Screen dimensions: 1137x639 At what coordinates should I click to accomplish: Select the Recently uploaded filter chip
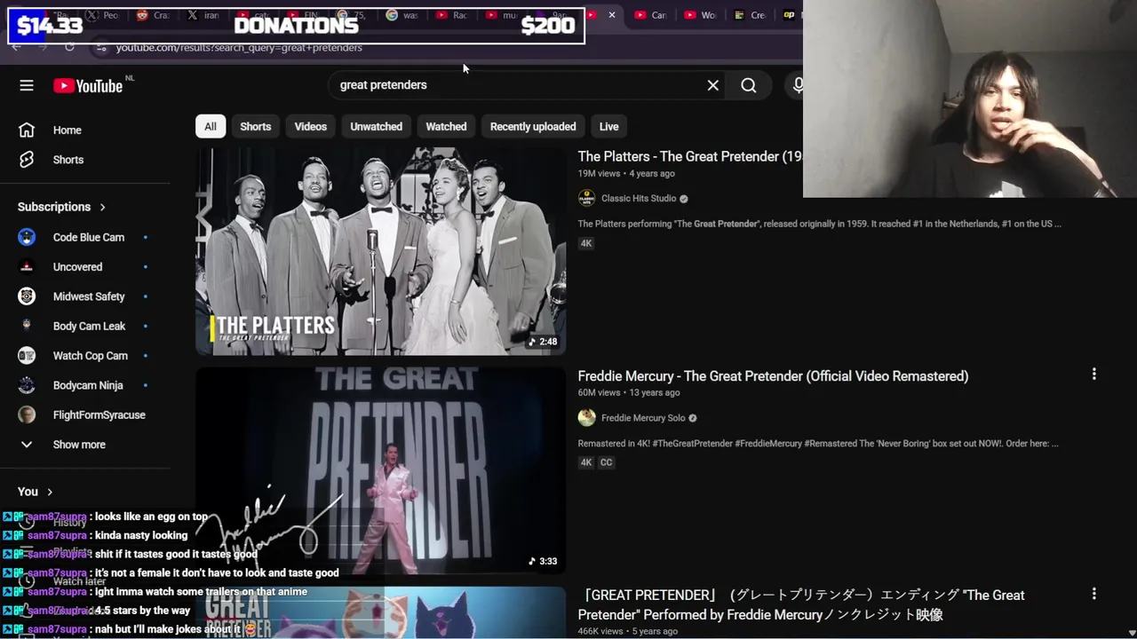pos(533,126)
